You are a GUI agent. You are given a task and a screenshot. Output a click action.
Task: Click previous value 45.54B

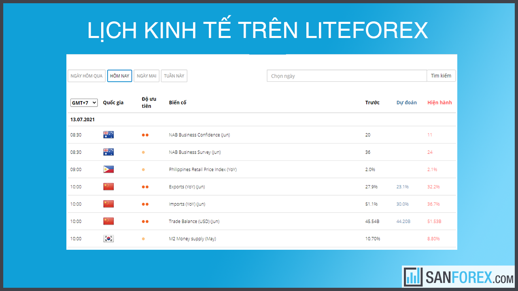pyautogui.click(x=372, y=221)
